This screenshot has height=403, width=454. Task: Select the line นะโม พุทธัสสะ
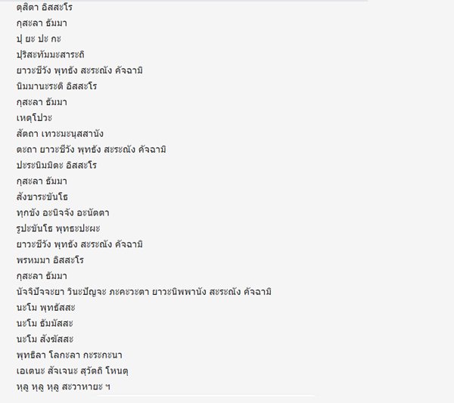coord(45,307)
